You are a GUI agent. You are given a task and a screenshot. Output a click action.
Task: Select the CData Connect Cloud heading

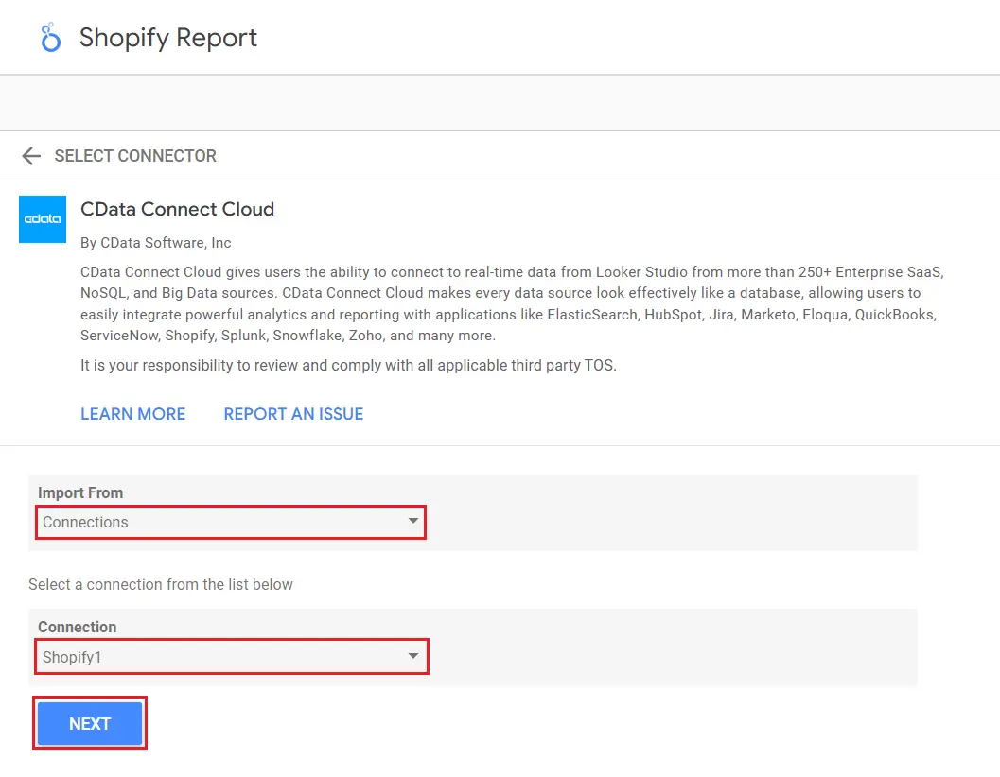[177, 209]
